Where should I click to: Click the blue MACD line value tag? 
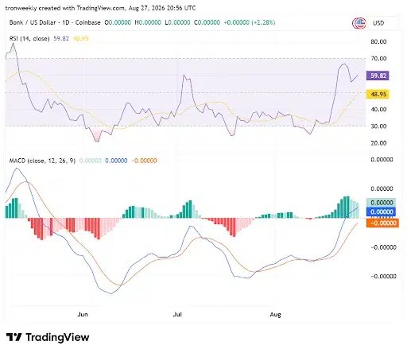click(381, 211)
